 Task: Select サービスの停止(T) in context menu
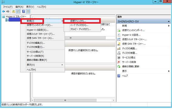(x=42, y=52)
